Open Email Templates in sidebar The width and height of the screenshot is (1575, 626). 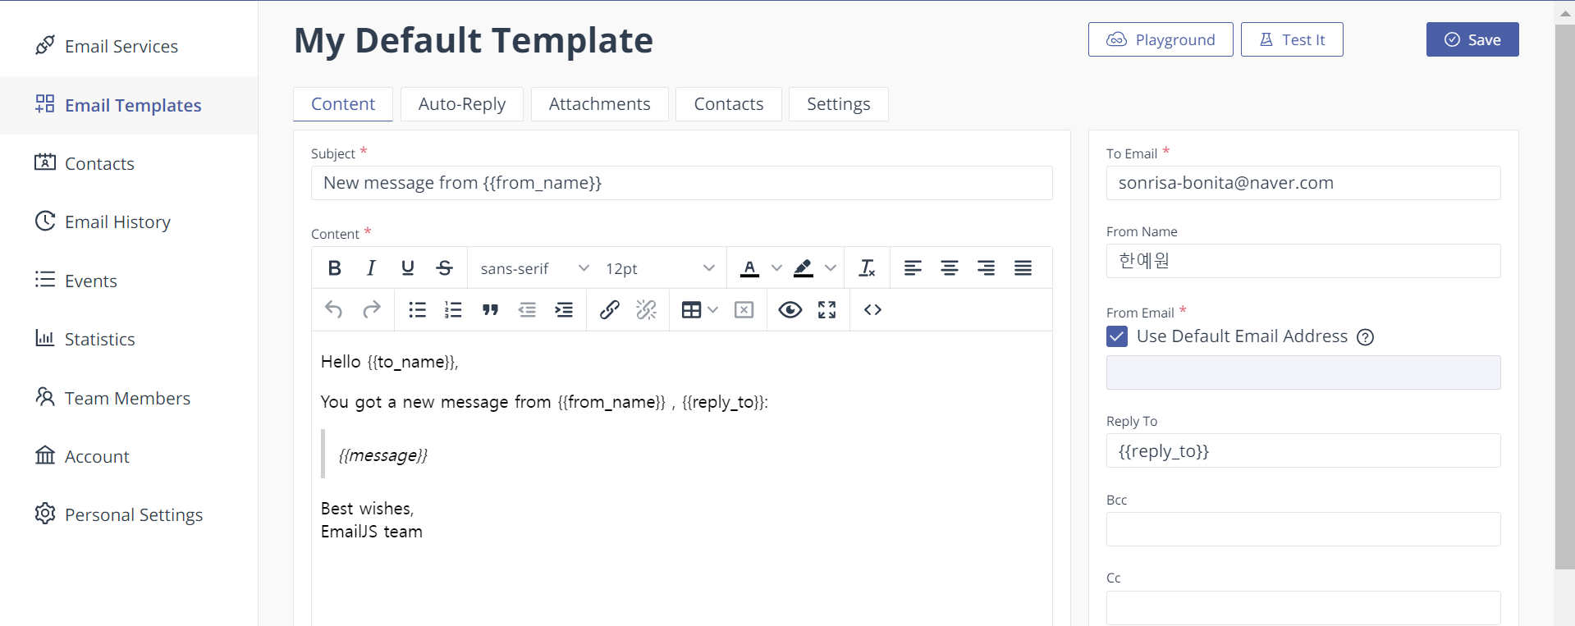pyautogui.click(x=129, y=105)
